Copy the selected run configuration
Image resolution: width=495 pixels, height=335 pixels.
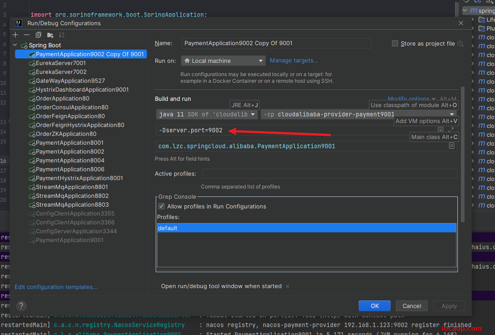38,35
